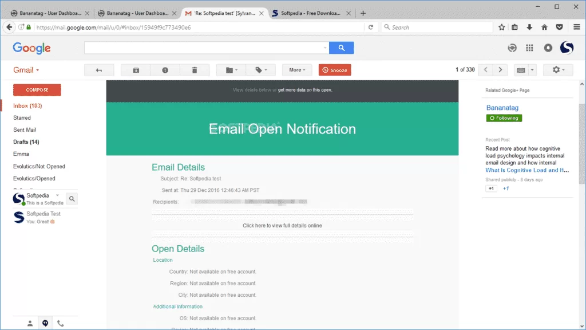586x330 pixels.
Task: Open Inbox (183) folder
Action: click(x=27, y=106)
